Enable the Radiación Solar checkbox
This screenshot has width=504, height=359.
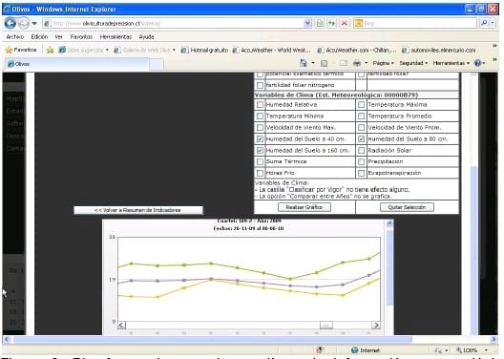(361, 150)
